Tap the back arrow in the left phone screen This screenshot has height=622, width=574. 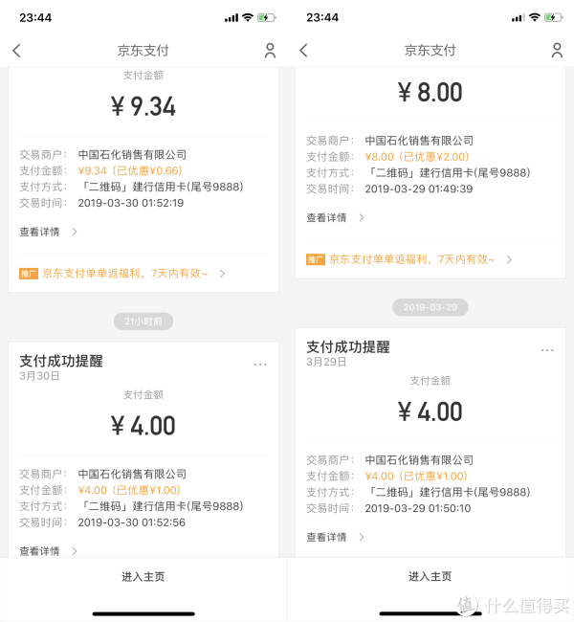point(16,51)
